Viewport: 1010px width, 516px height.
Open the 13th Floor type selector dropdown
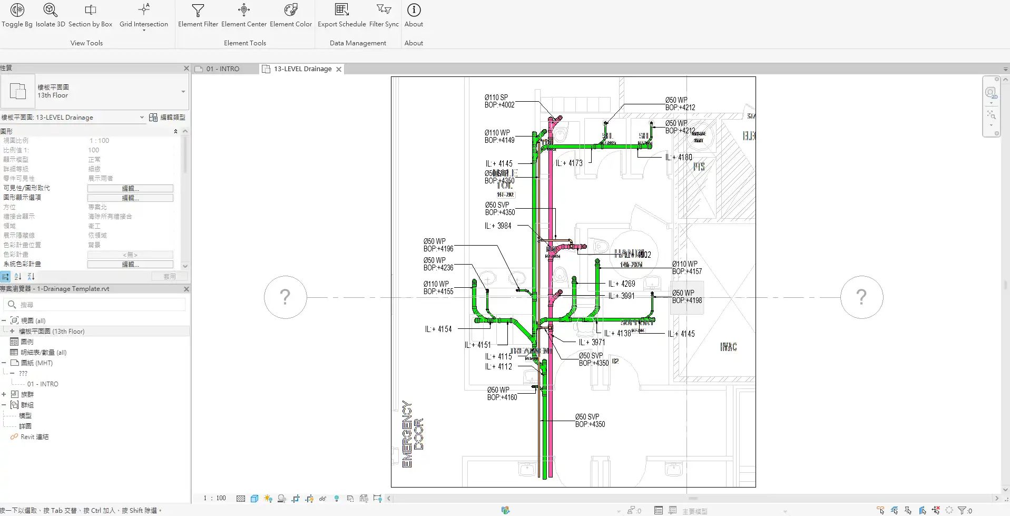click(x=183, y=92)
